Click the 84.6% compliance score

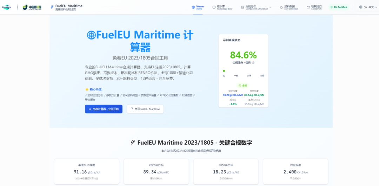pos(243,55)
